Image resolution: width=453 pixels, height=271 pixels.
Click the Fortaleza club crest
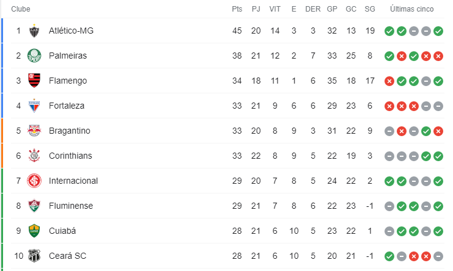pyautogui.click(x=34, y=106)
